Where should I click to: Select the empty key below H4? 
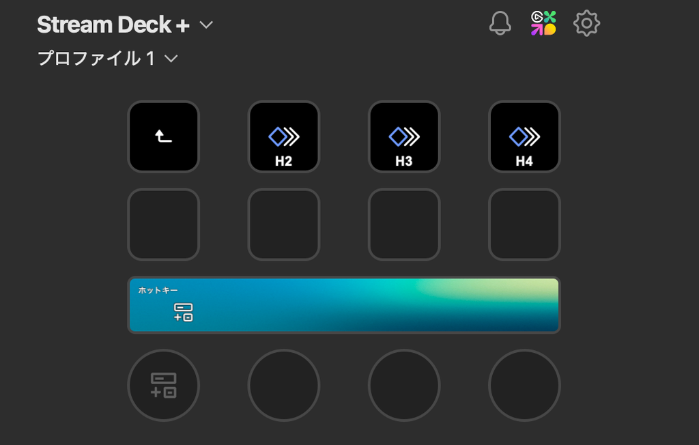coord(525,225)
